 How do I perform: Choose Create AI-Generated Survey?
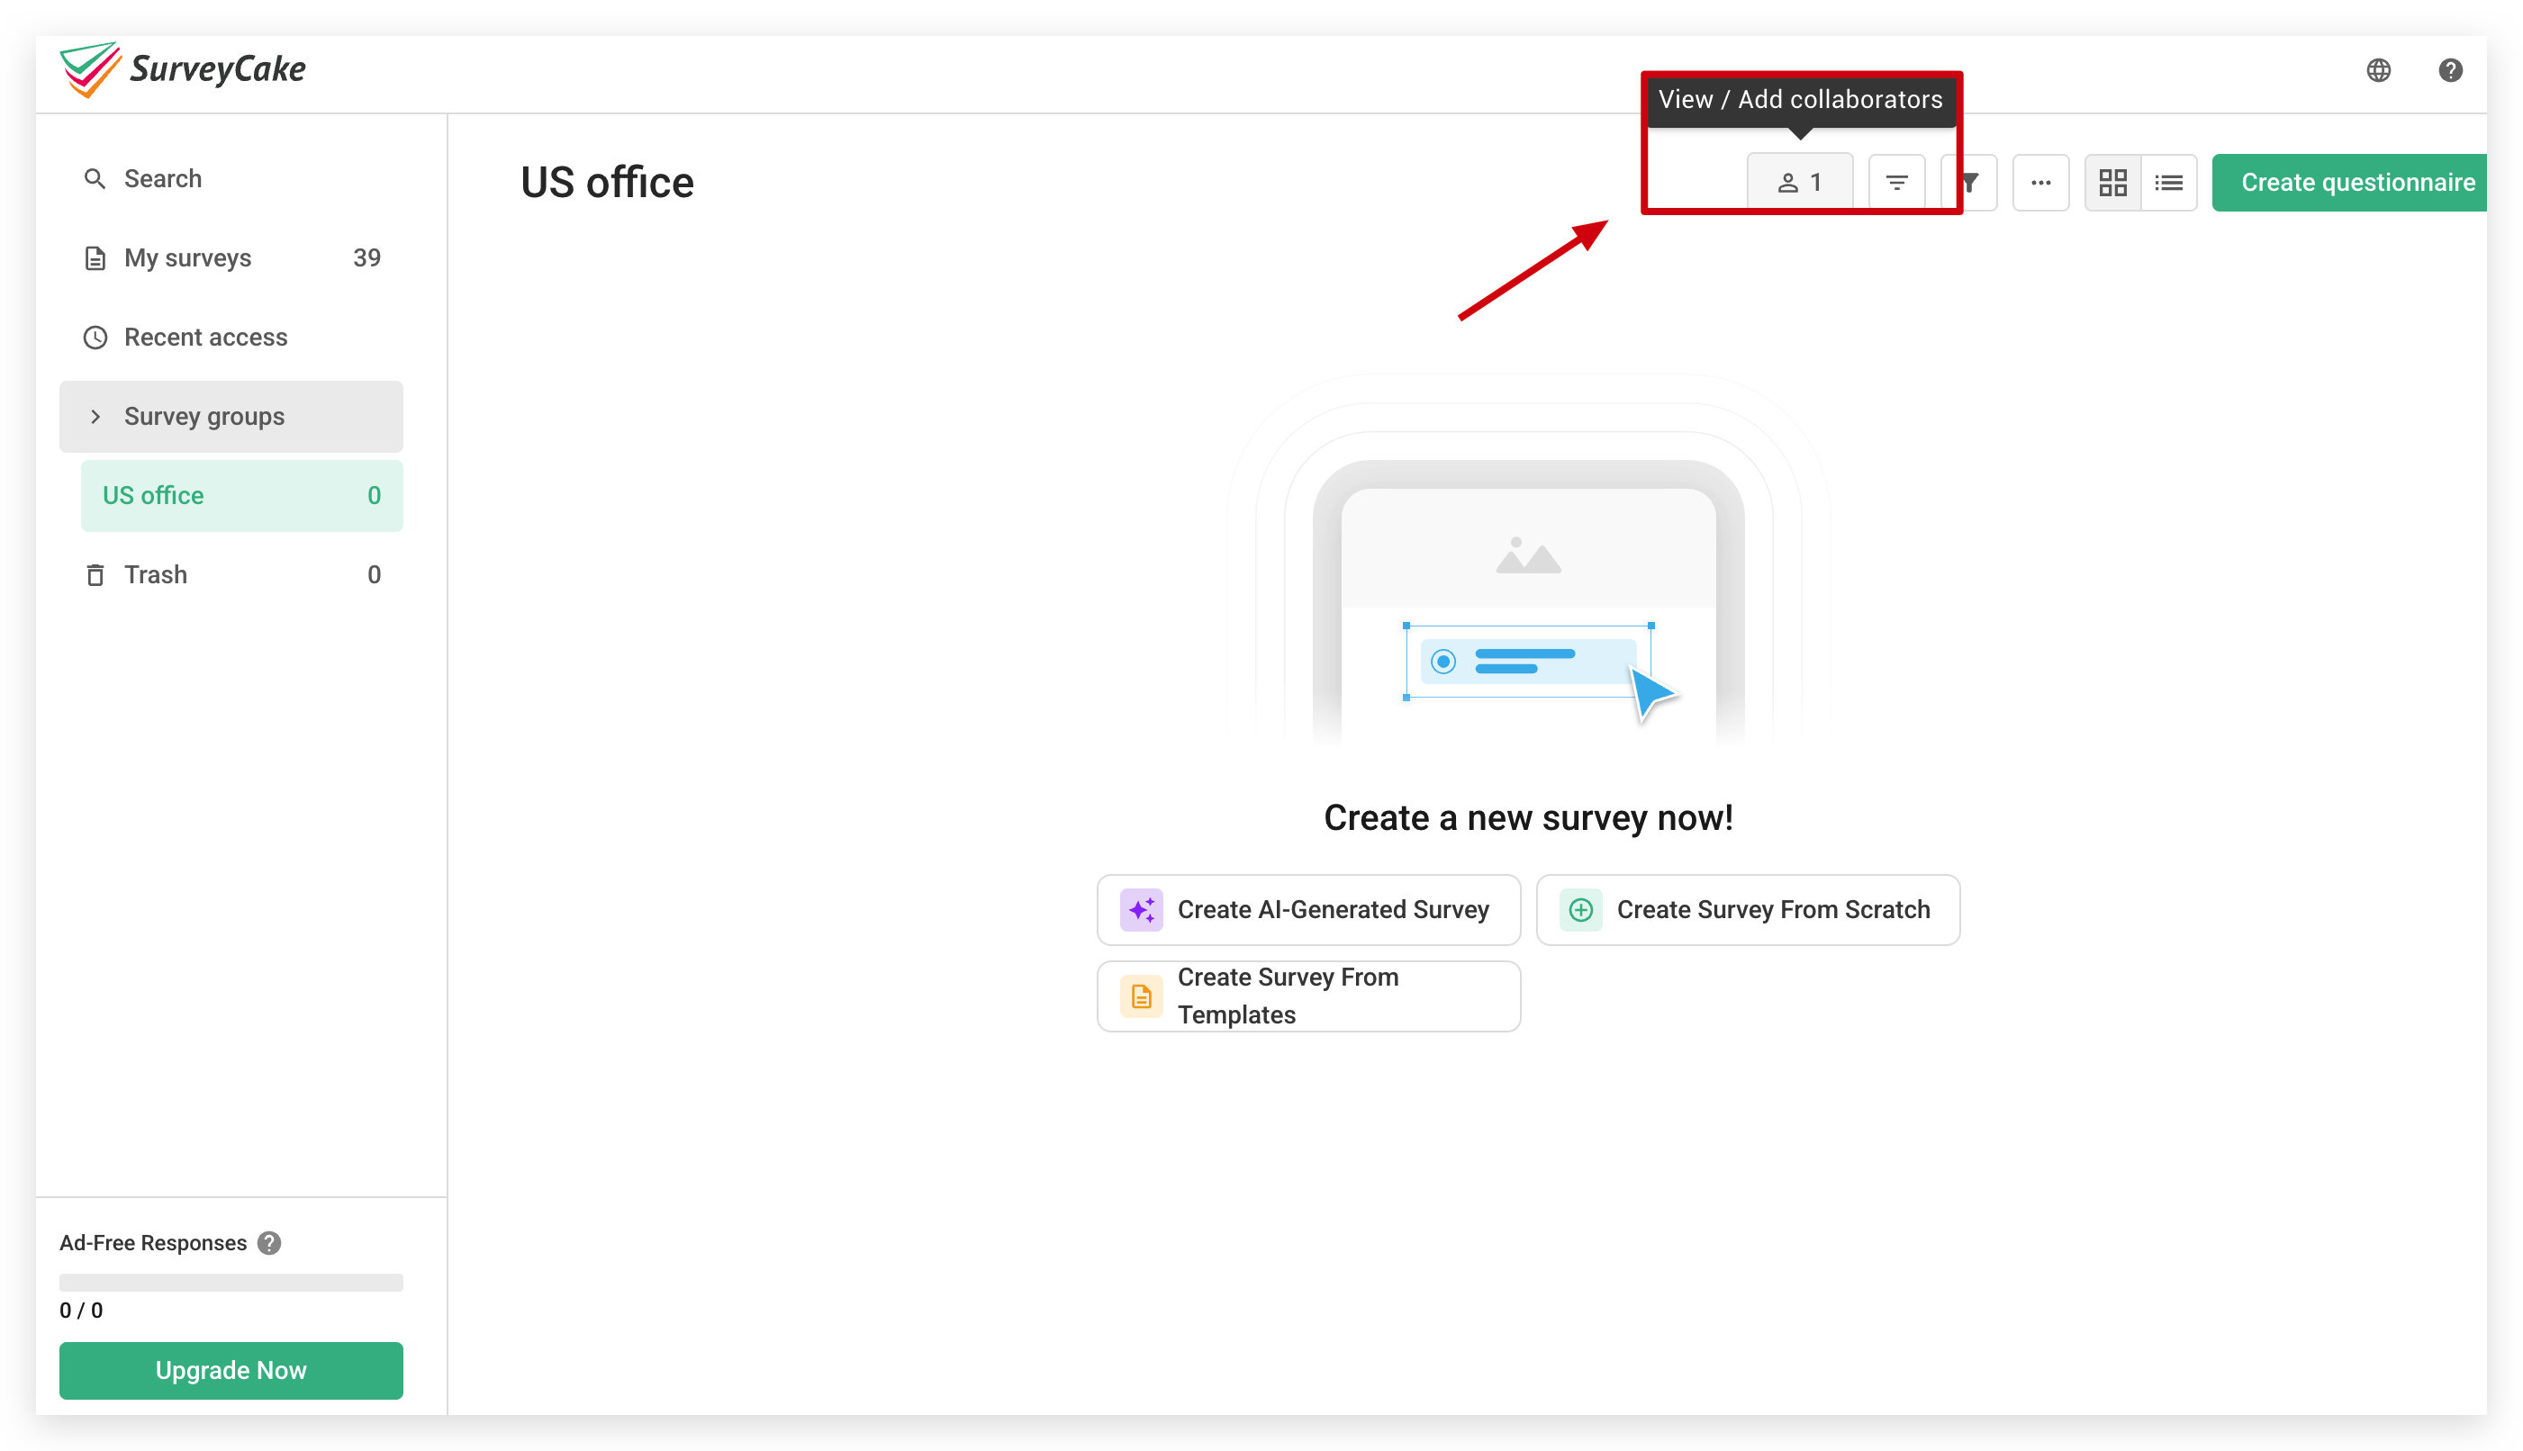(1307, 910)
